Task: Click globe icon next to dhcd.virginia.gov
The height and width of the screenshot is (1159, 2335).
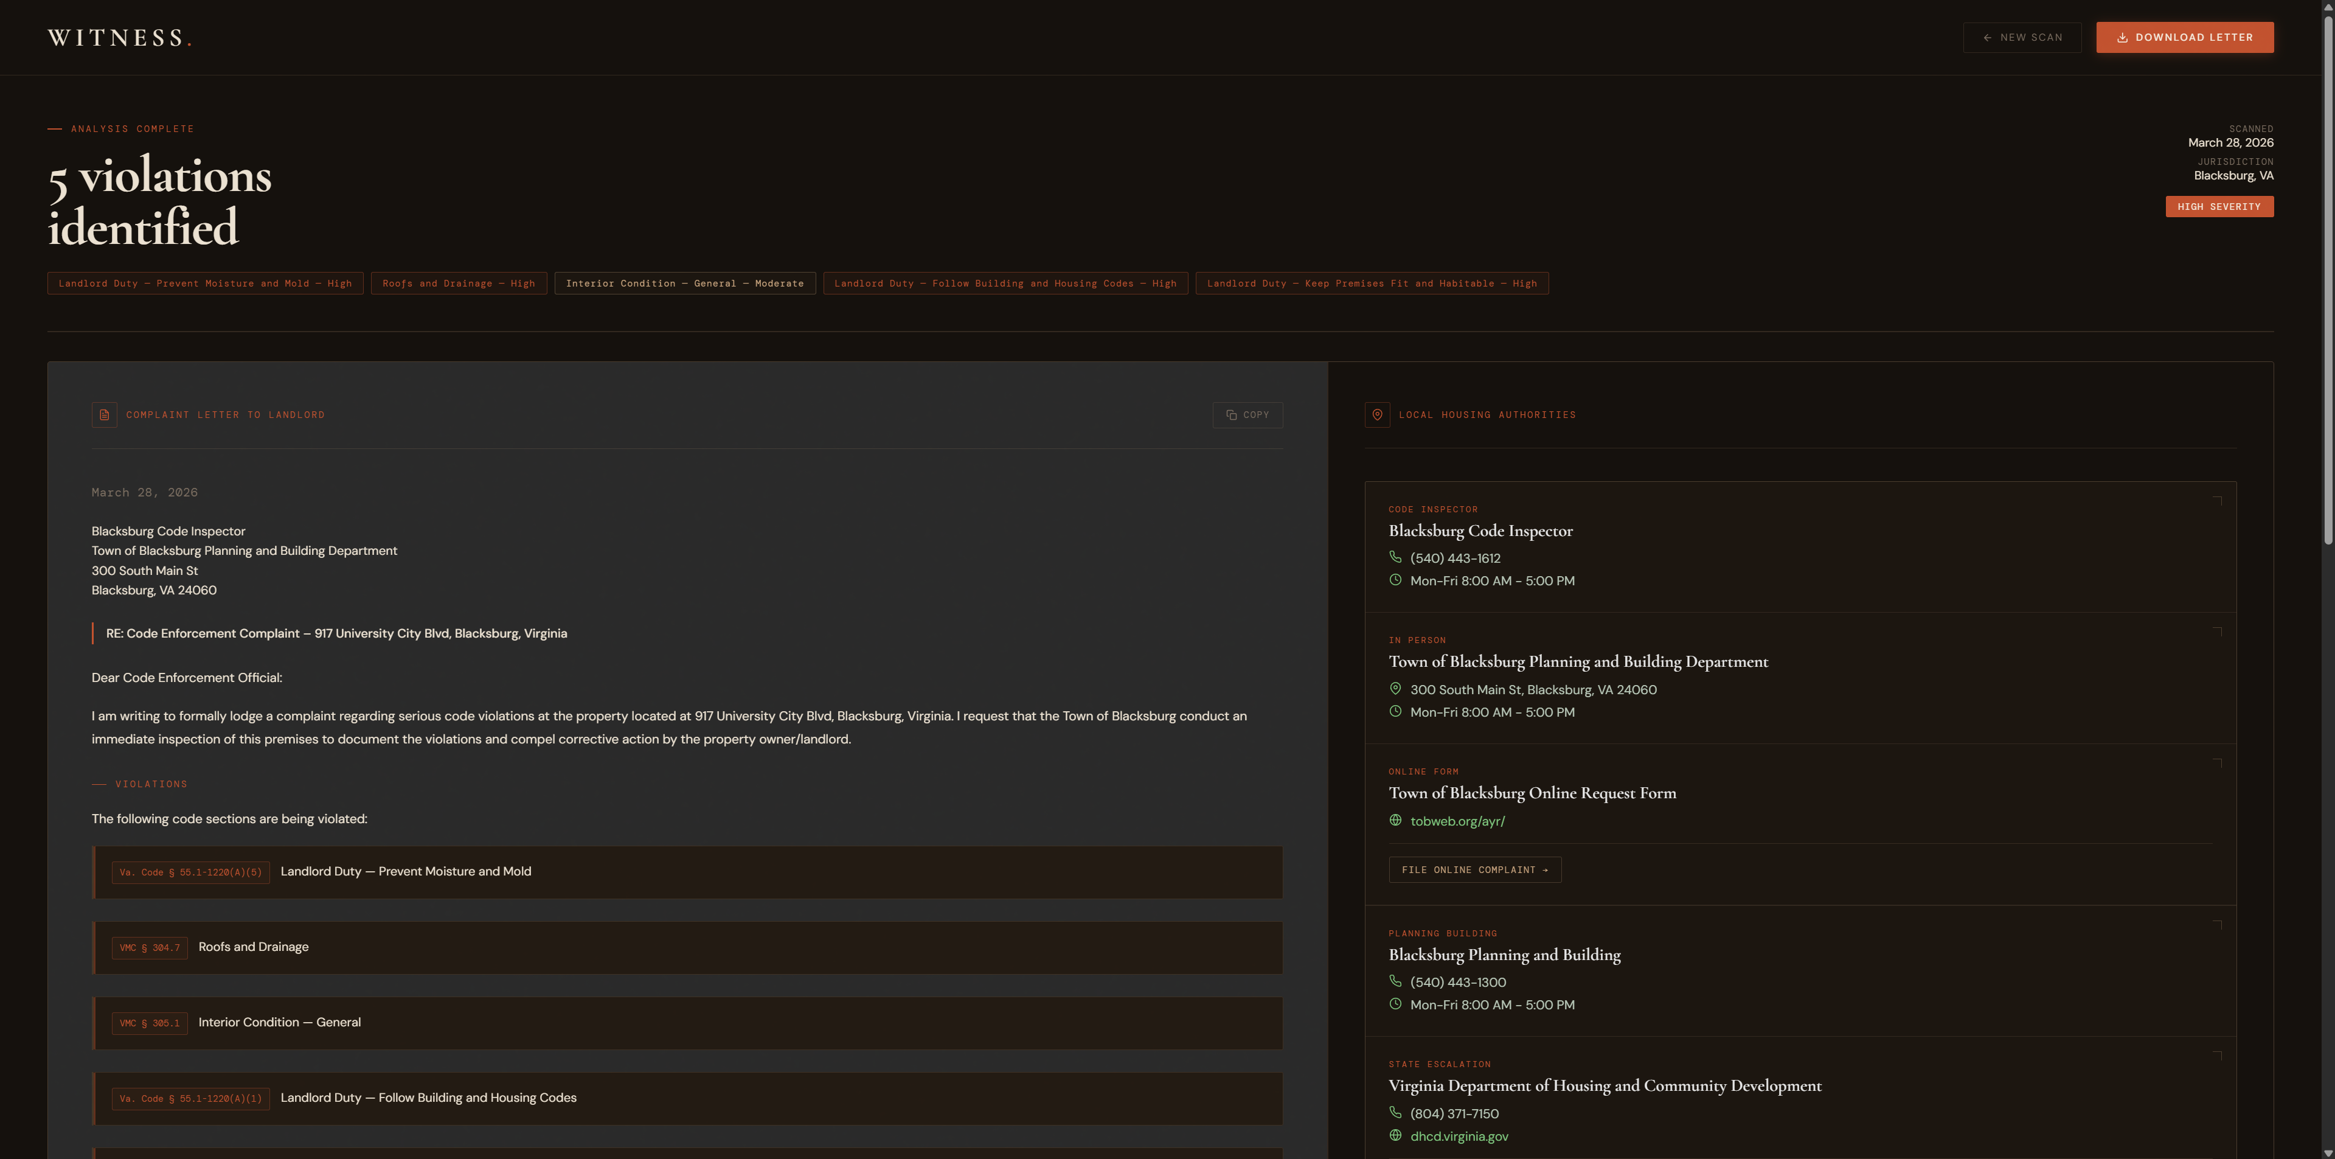Action: [x=1395, y=1135]
